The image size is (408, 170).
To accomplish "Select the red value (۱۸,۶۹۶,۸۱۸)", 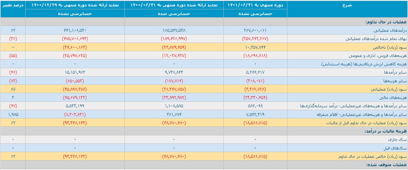I will (x=255, y=56).
